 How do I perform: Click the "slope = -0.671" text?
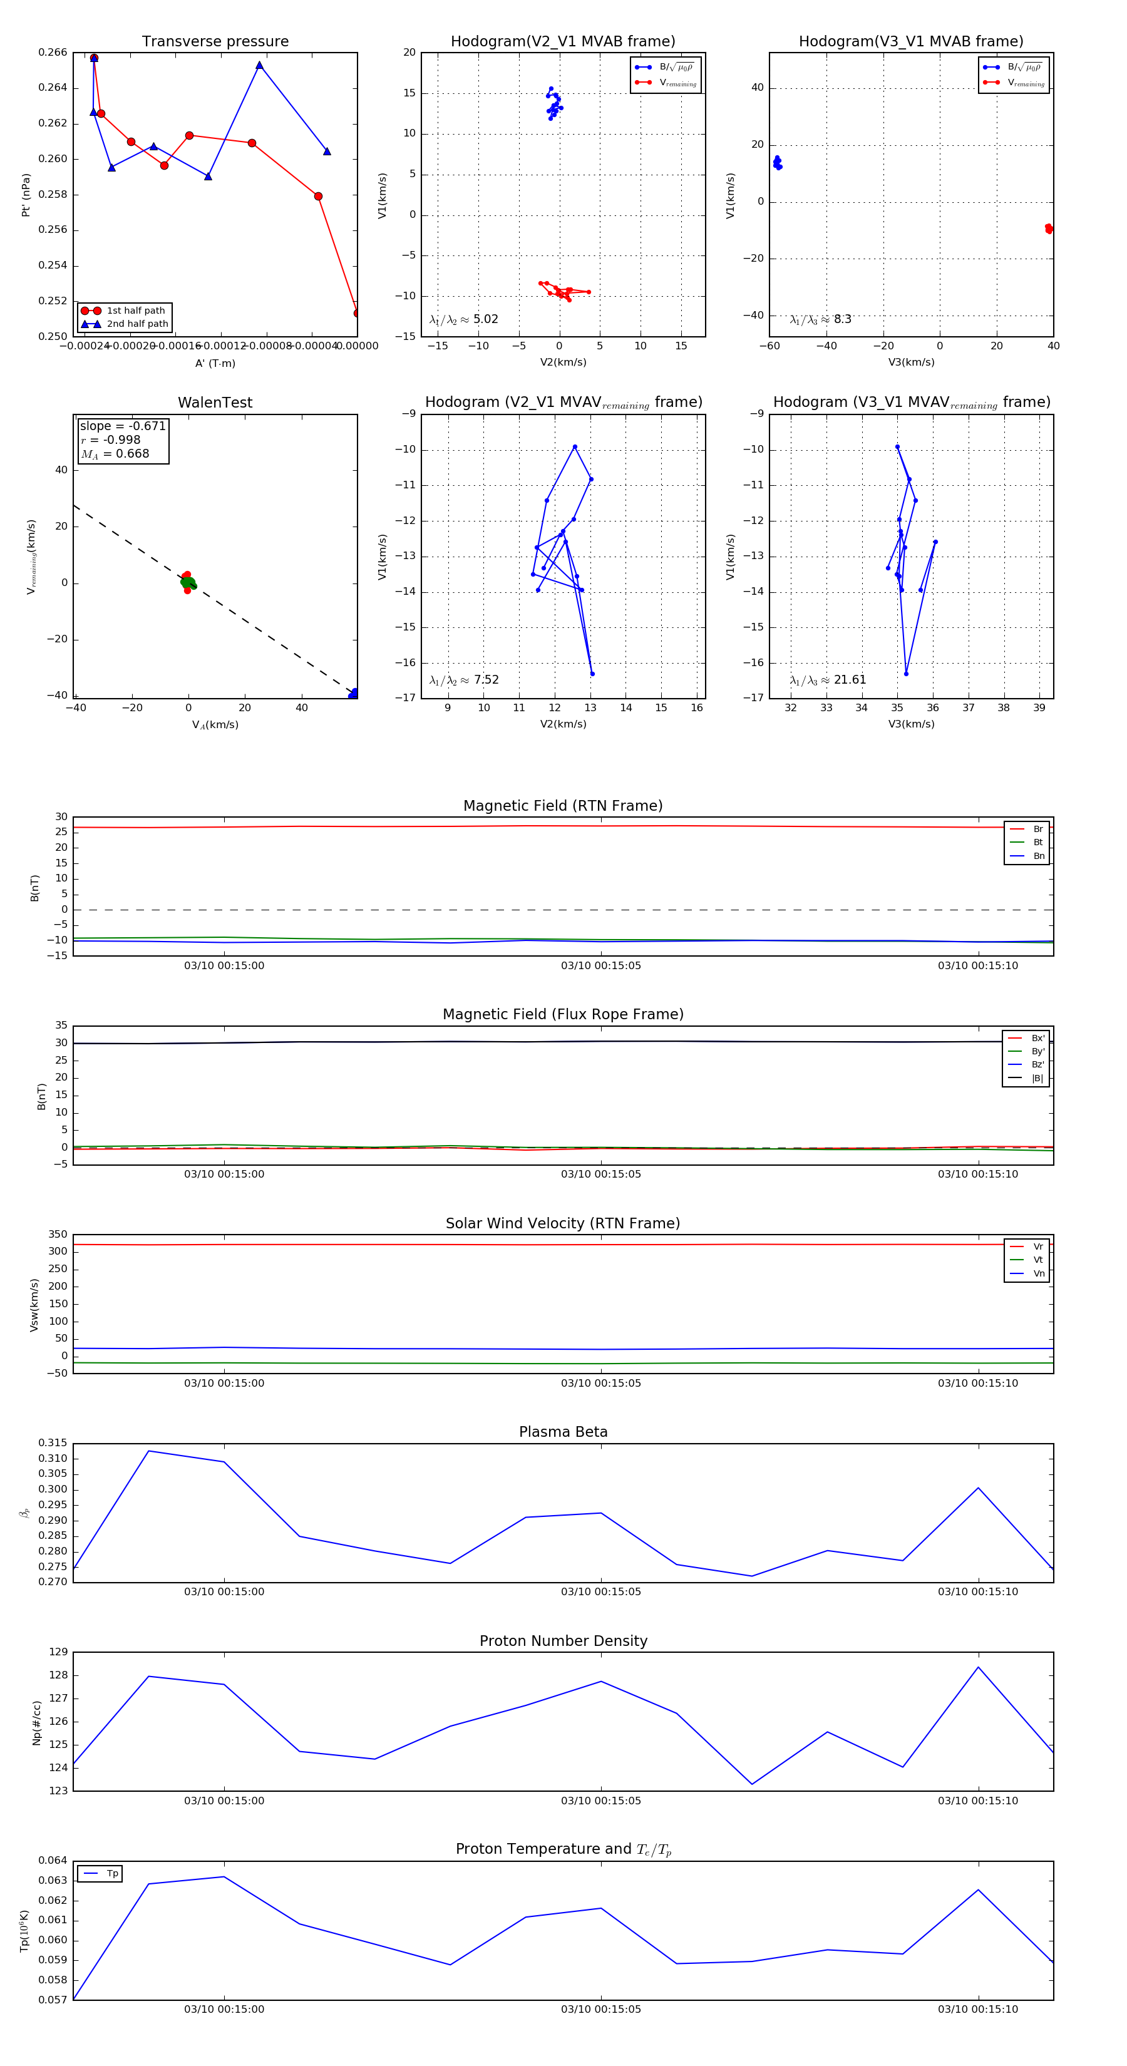(123, 426)
